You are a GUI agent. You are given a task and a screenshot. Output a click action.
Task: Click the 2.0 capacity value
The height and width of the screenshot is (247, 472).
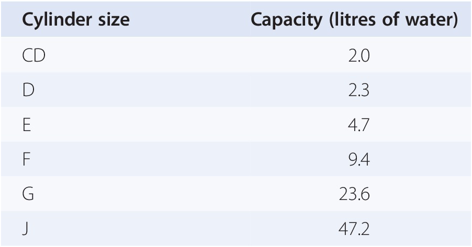359,56
